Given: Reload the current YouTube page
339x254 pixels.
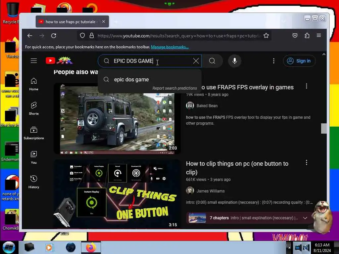Looking at the screenshot, I should click(54, 36).
